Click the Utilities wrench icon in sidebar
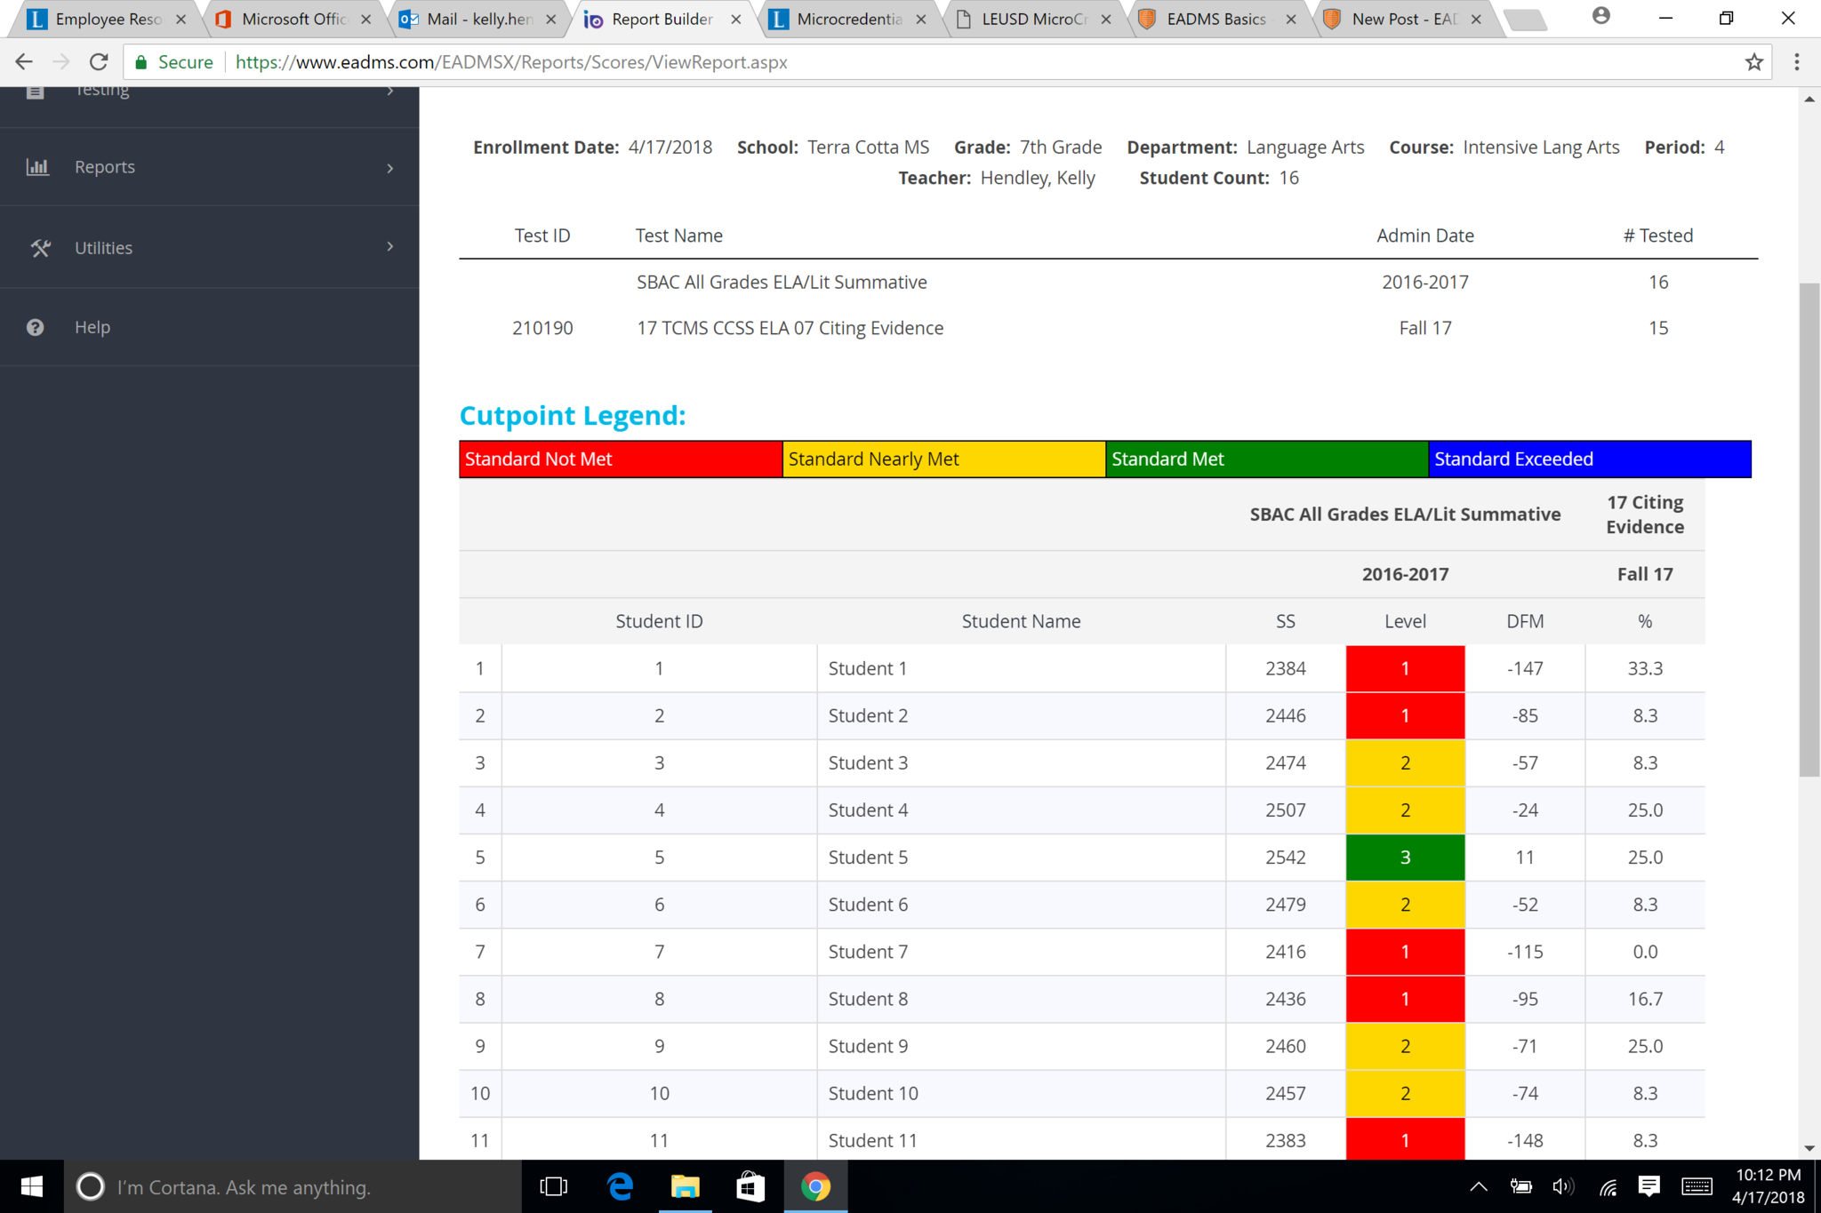Screen dimensions: 1821x1213 [40, 248]
